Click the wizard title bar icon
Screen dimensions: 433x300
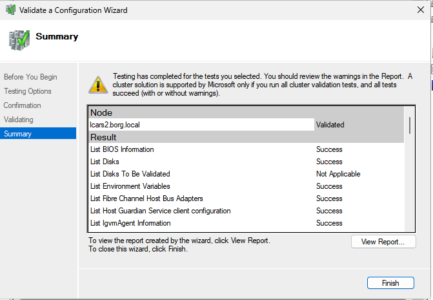coord(10,10)
